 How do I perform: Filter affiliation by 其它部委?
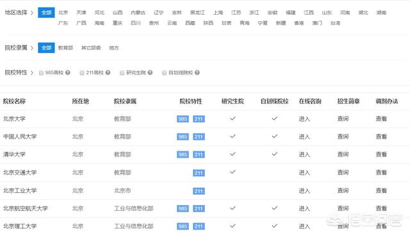(91, 47)
